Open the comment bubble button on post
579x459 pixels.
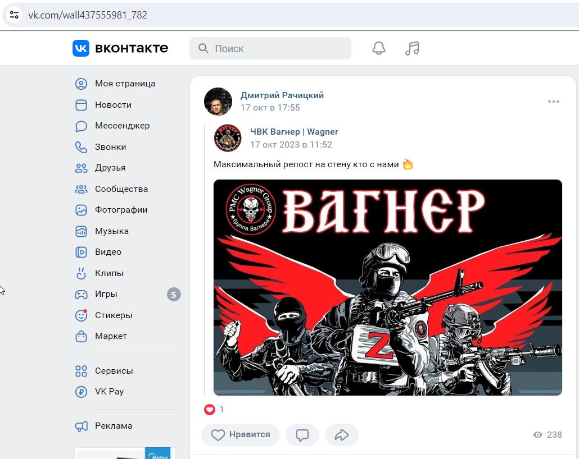302,435
